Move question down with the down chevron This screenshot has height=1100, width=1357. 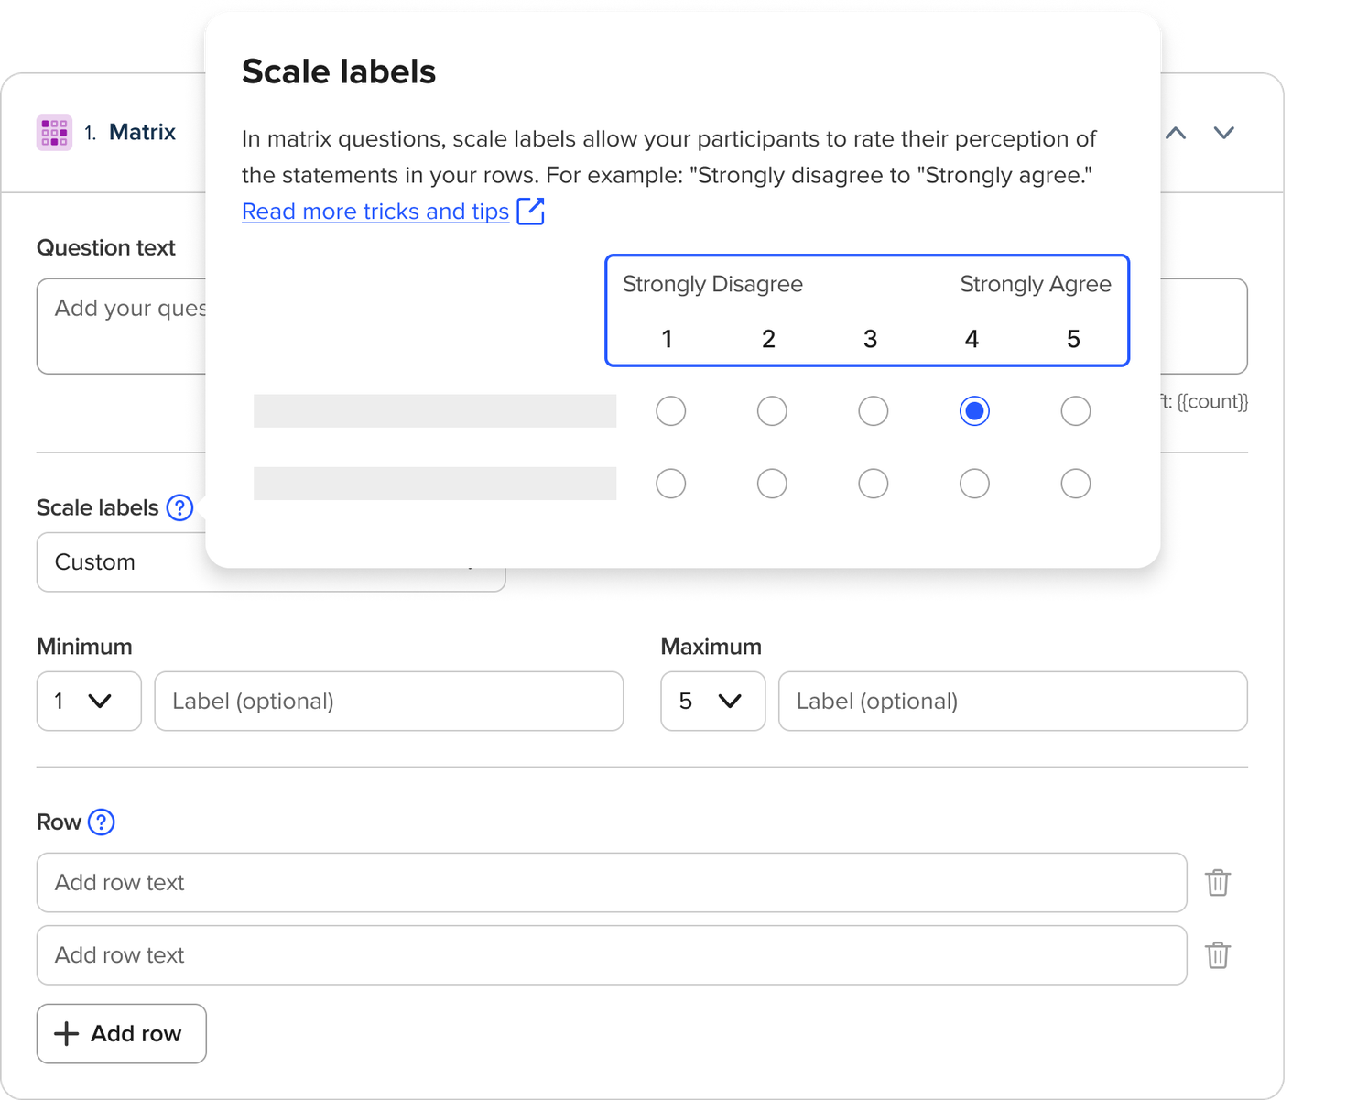[x=1223, y=134]
